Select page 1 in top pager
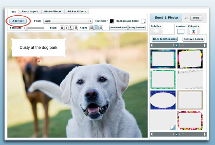 click(x=173, y=45)
